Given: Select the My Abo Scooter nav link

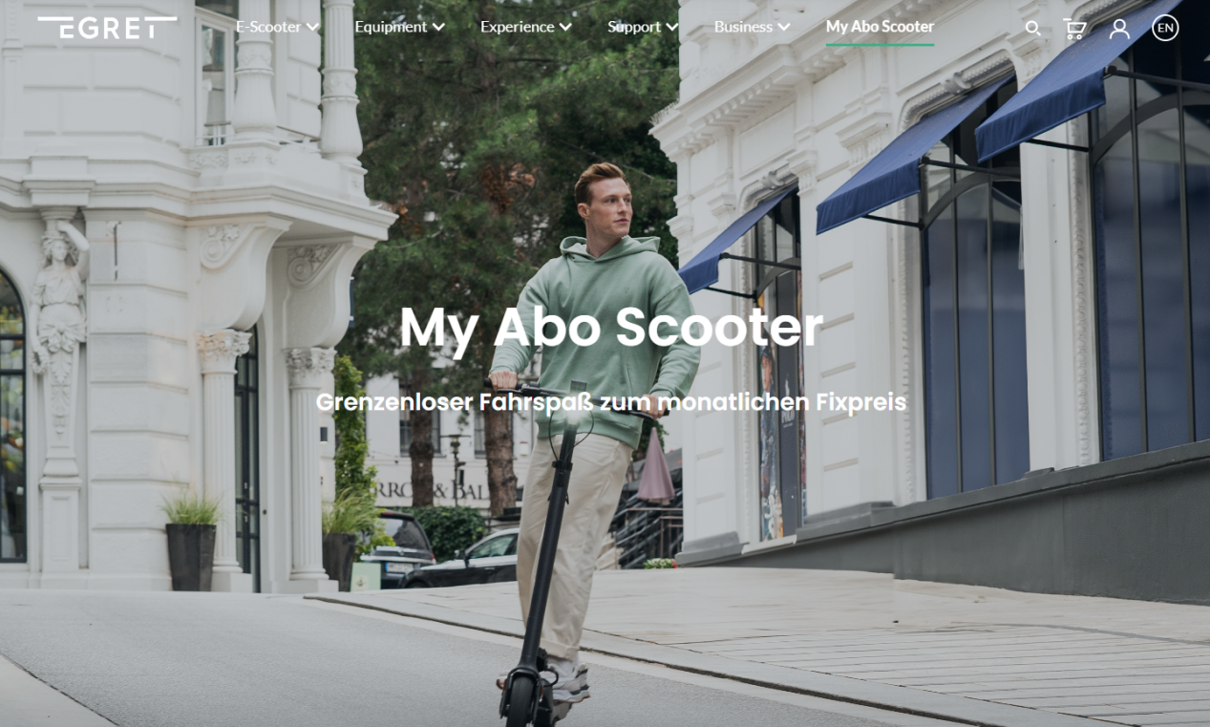Looking at the screenshot, I should coord(880,27).
